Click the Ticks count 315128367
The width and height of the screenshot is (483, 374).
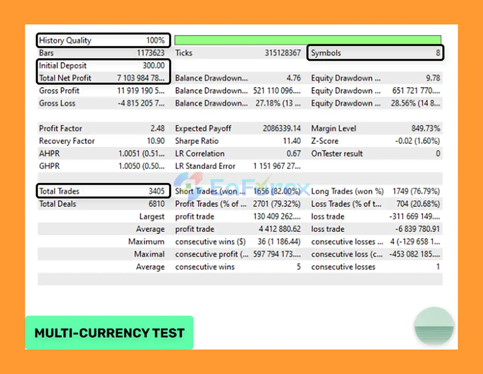[283, 53]
